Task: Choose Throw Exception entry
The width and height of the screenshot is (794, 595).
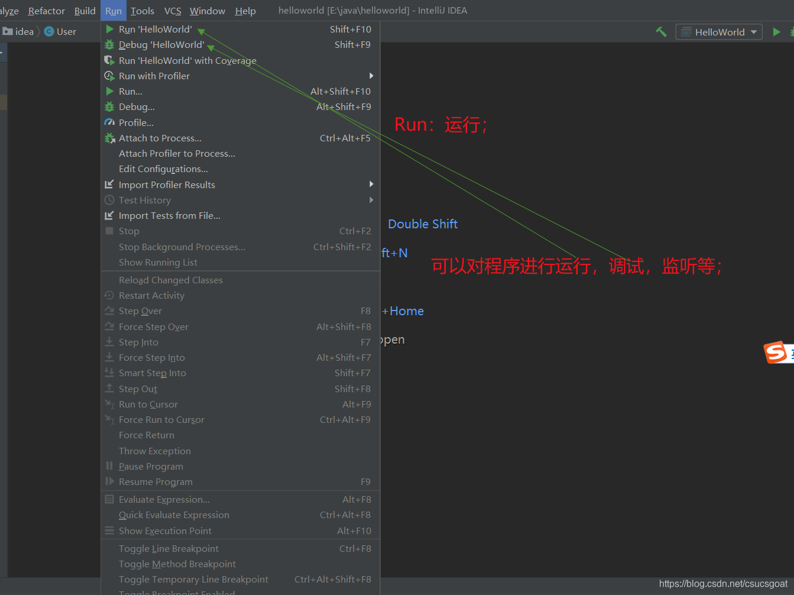Action: (241, 451)
